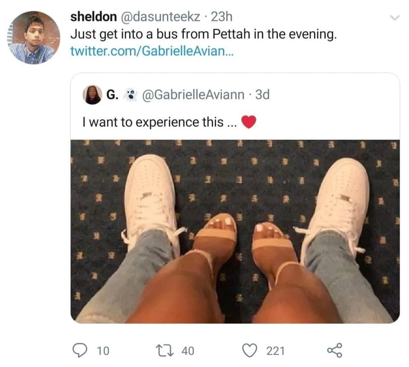Click the sheldon display name
The height and width of the screenshot is (367, 409).
pos(93,17)
